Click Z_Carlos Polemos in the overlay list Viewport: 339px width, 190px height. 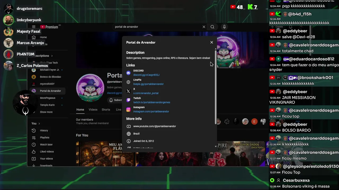click(32, 66)
